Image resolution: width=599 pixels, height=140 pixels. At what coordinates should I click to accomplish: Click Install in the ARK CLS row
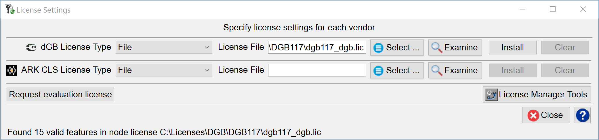tap(512, 70)
